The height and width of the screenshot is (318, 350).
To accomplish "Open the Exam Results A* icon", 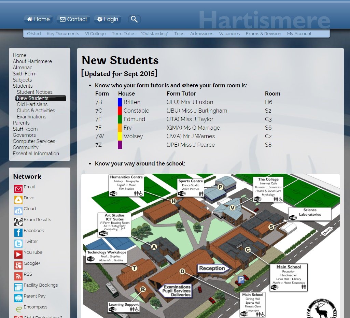I will (18, 221).
